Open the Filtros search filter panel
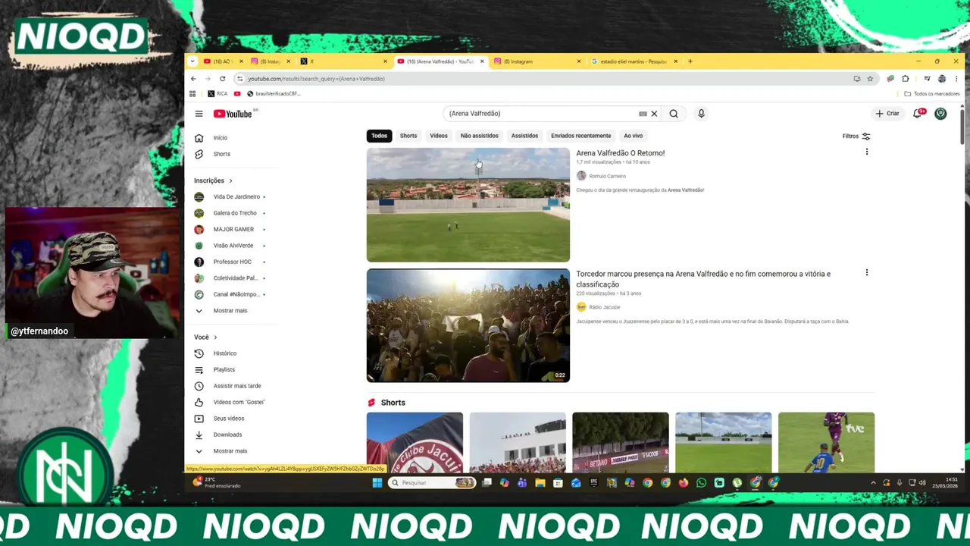The height and width of the screenshot is (546, 970). [x=856, y=136]
